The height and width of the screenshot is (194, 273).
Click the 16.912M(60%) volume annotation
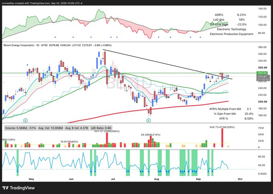coord(69,141)
